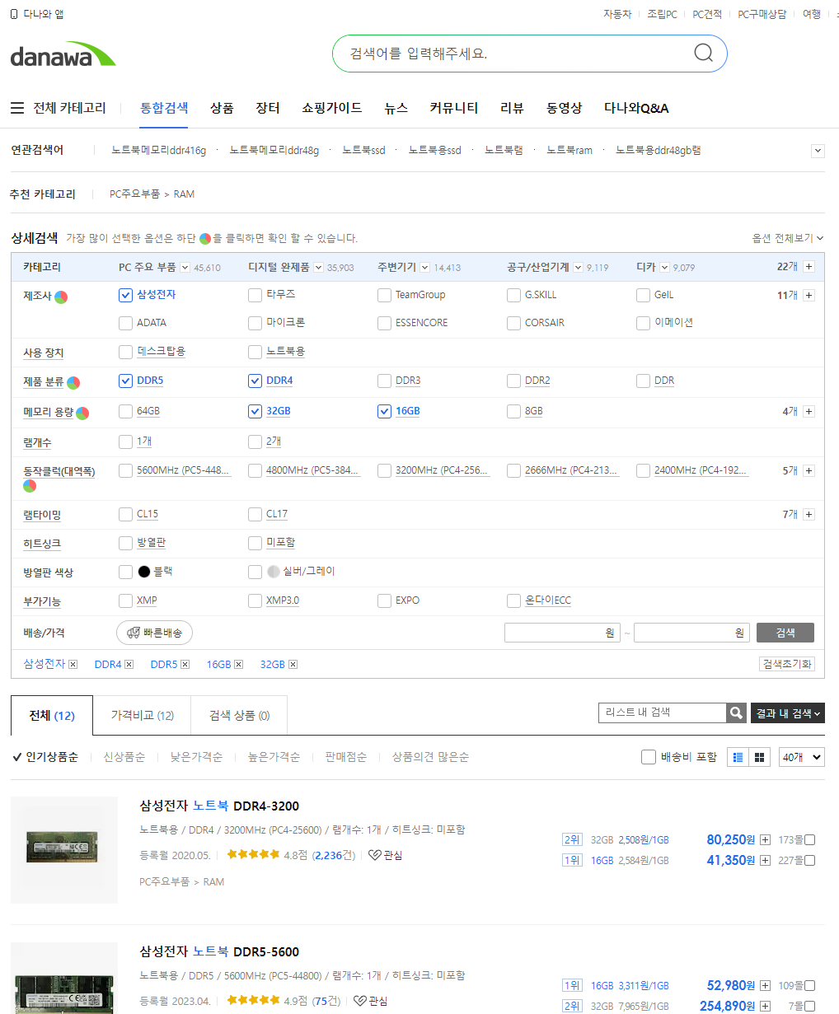Expand the 11개 more manufacturers plus
This screenshot has width=839, height=1014.
point(809,295)
